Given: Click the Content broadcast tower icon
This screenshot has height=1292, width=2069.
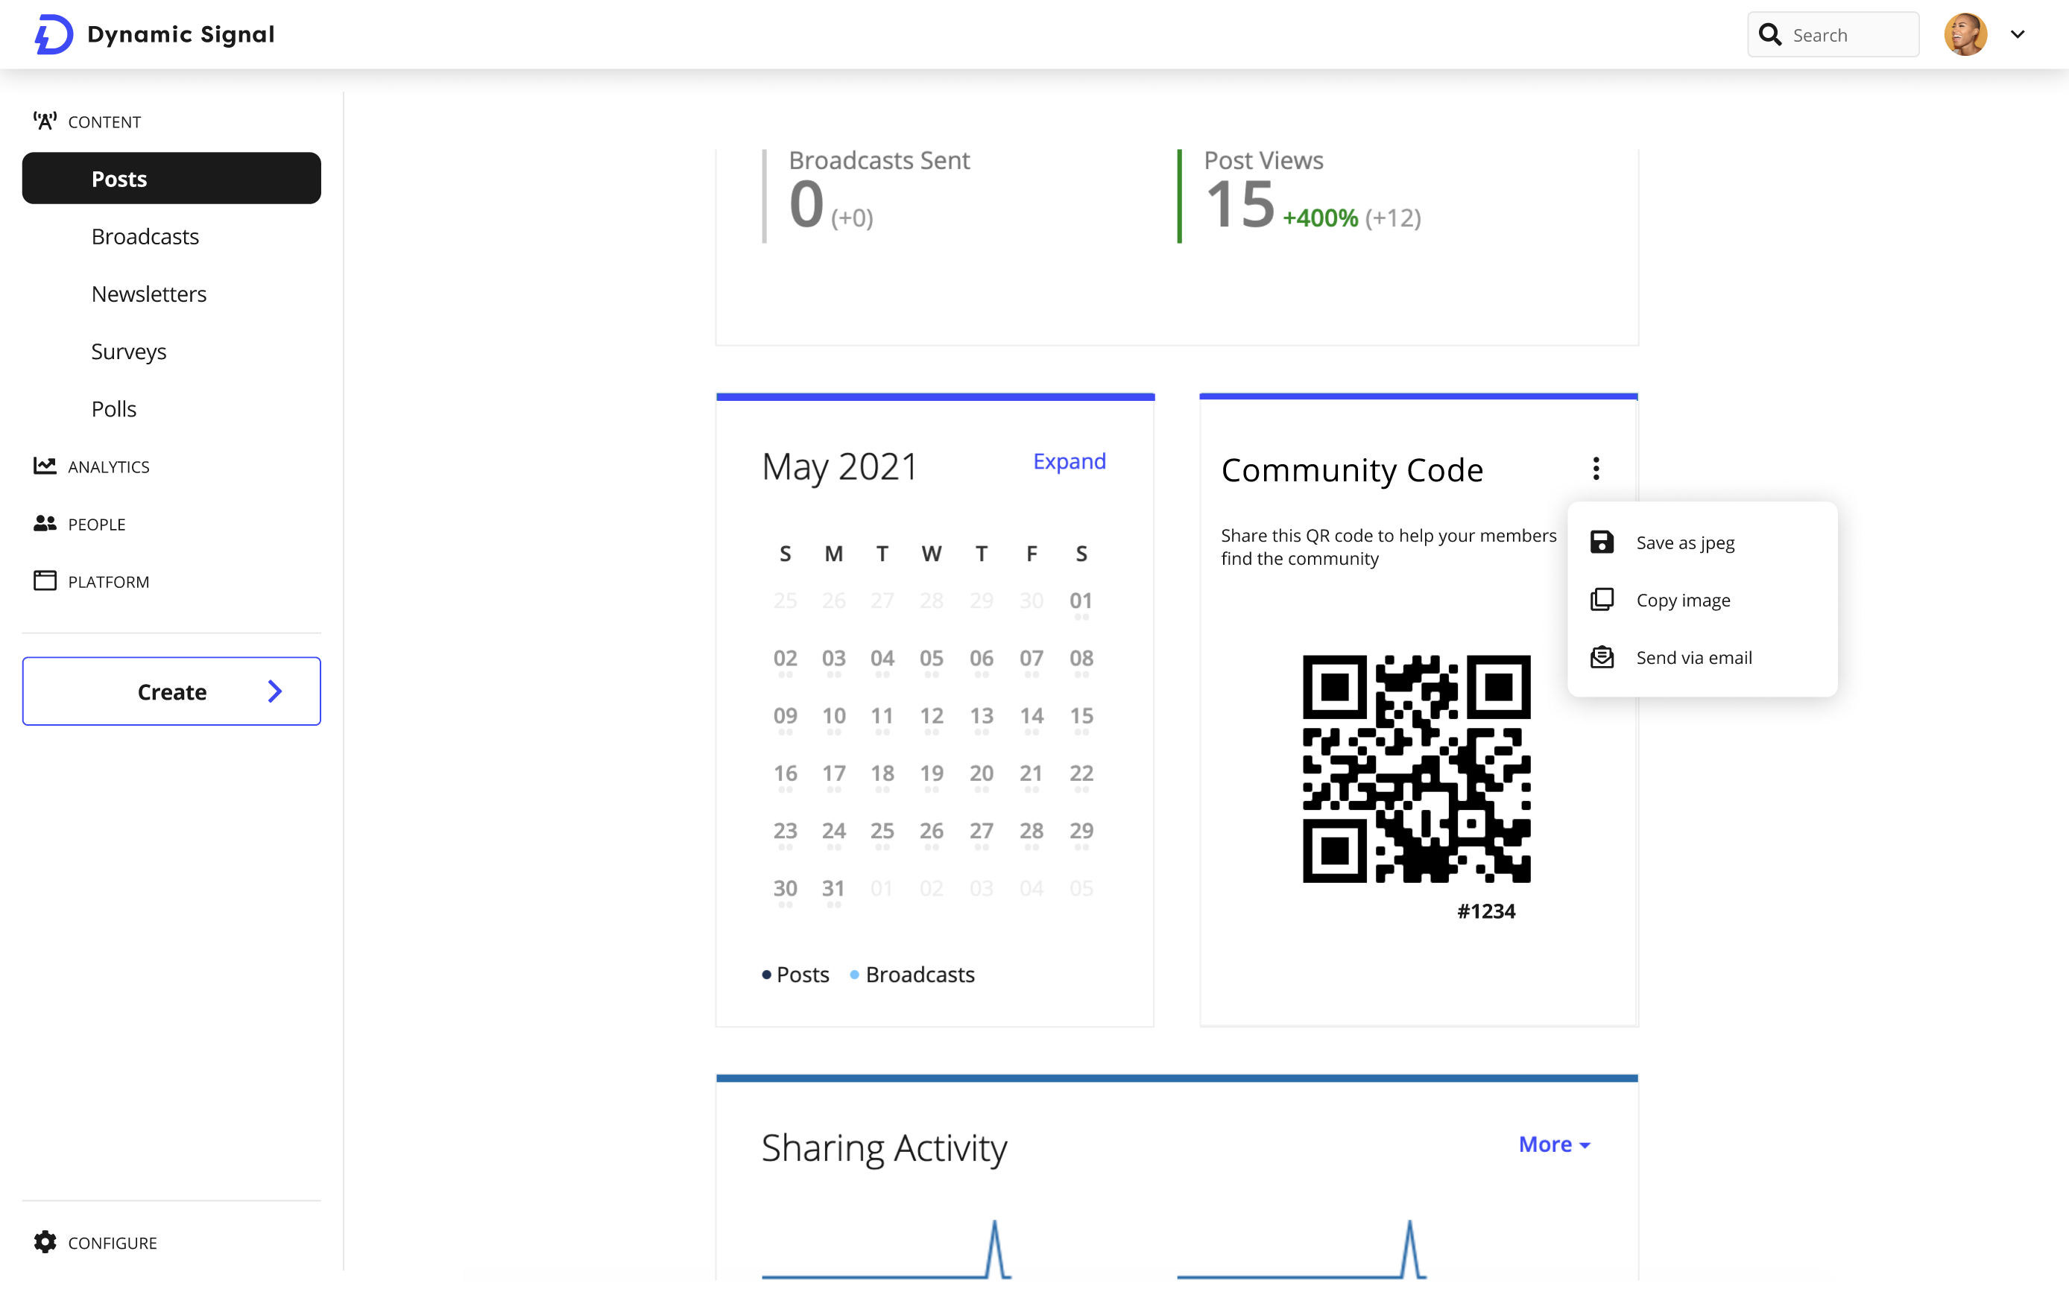Looking at the screenshot, I should click(45, 121).
